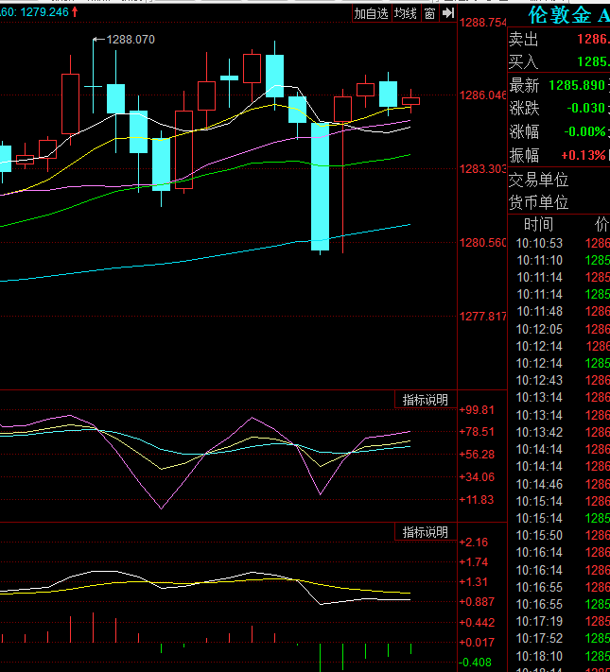Screen dimensions: 610x672
Task: Click the 1283.303 price axis label
Action: 483,169
